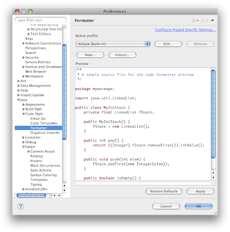Click the Import... button
This screenshot has height=232, width=230.
click(122, 55)
